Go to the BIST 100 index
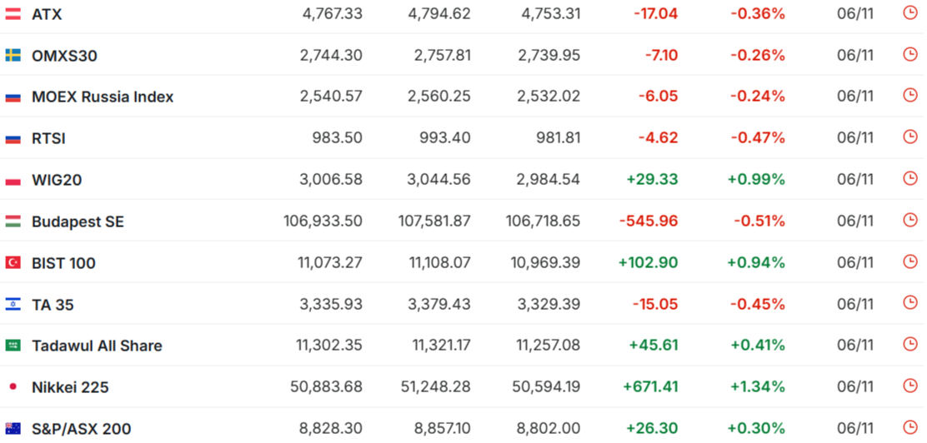This screenshot has width=927, height=443. 63,263
